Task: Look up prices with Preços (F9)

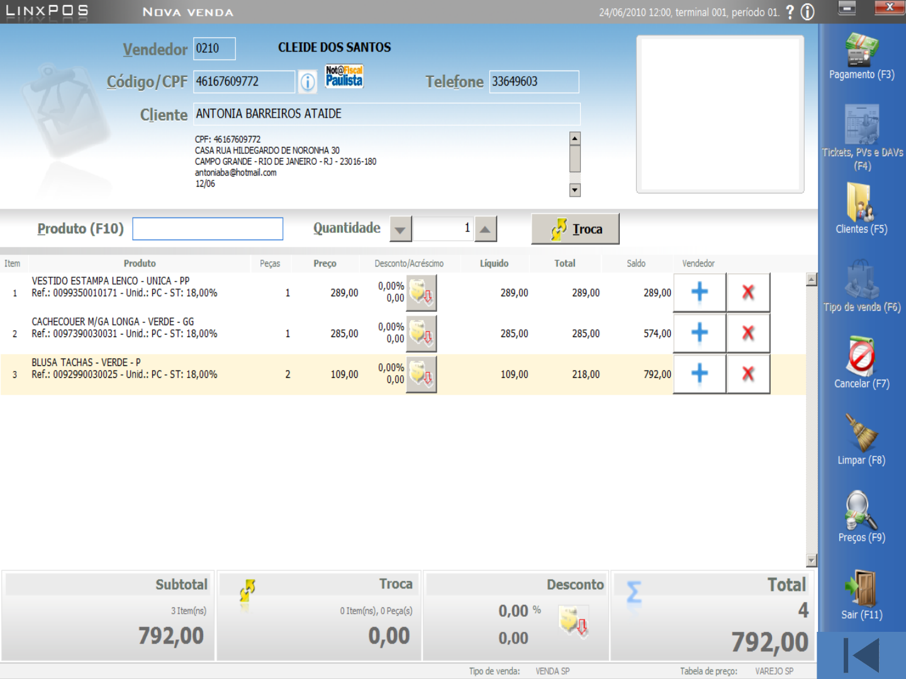Action: click(x=861, y=517)
